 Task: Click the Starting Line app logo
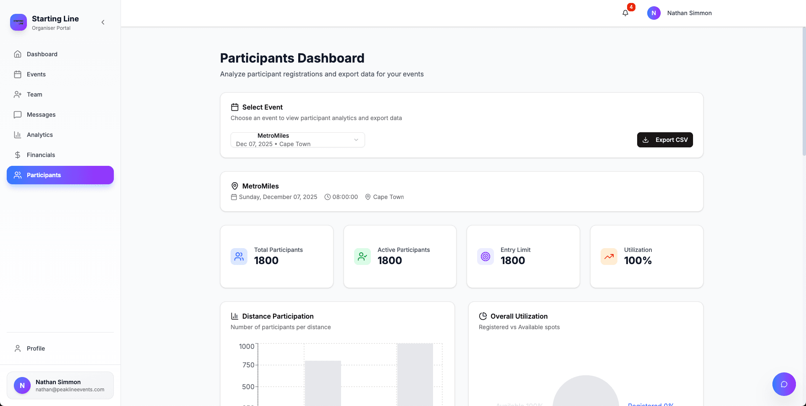click(18, 22)
